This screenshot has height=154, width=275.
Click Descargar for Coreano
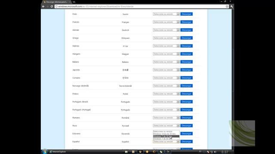[186, 78]
